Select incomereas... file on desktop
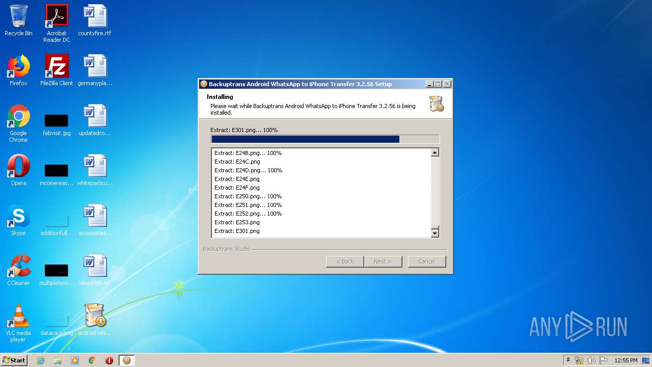Image resolution: width=652 pixels, height=367 pixels. click(x=57, y=173)
